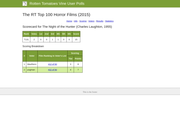Viewport: 180px width, 135px height.
Task: Click the Scoring Breakdown label
Action: [x=33, y=46]
